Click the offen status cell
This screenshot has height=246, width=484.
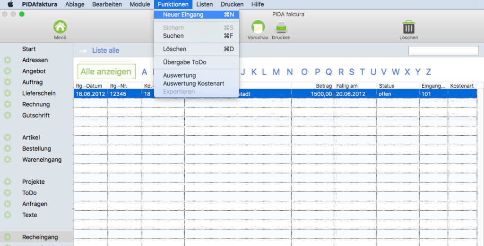coord(398,94)
